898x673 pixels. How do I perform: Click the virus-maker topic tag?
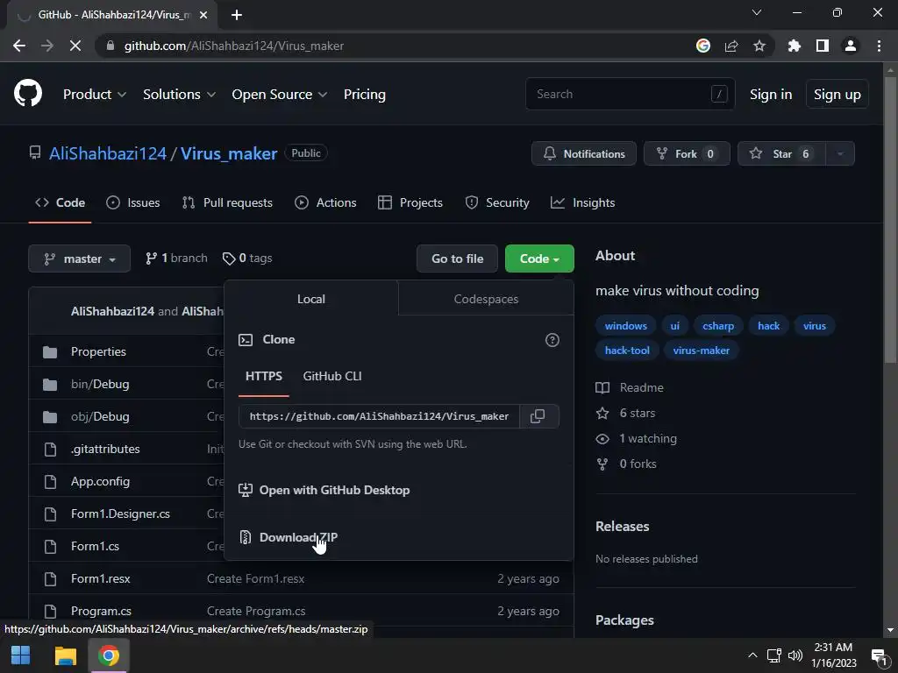coord(701,351)
